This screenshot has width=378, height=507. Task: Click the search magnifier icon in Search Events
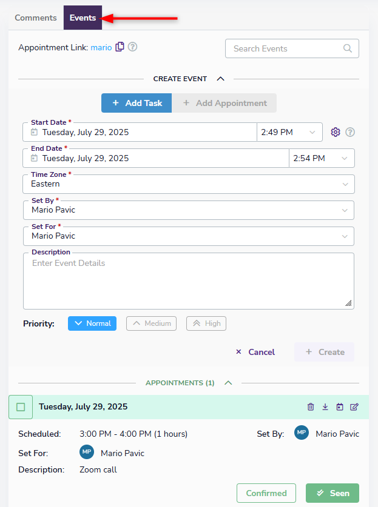pos(348,48)
